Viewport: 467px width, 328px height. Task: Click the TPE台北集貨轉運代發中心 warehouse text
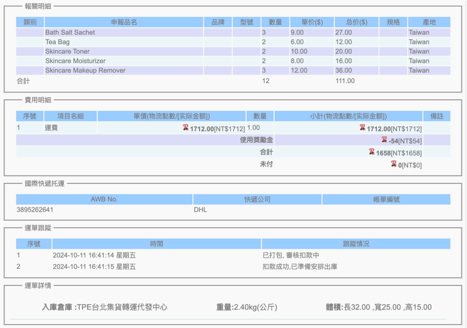click(x=122, y=307)
